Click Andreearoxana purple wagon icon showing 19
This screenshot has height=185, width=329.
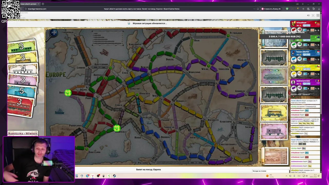click(294, 88)
